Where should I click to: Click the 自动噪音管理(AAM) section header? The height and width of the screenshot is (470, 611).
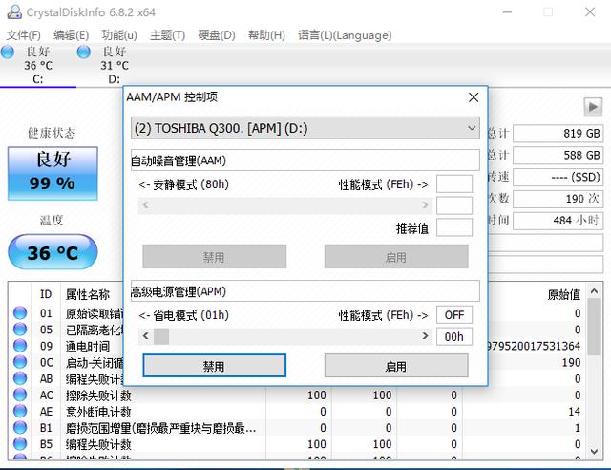(305, 160)
